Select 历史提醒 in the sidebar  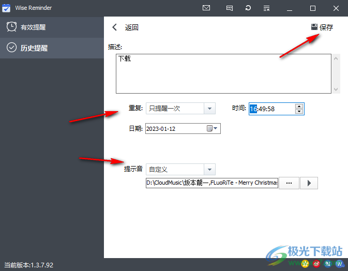coord(52,48)
